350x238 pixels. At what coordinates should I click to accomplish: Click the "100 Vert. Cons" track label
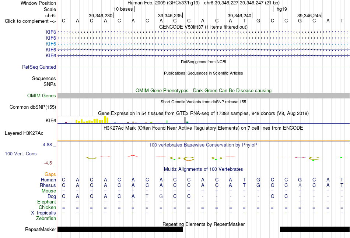click(x=21, y=154)
